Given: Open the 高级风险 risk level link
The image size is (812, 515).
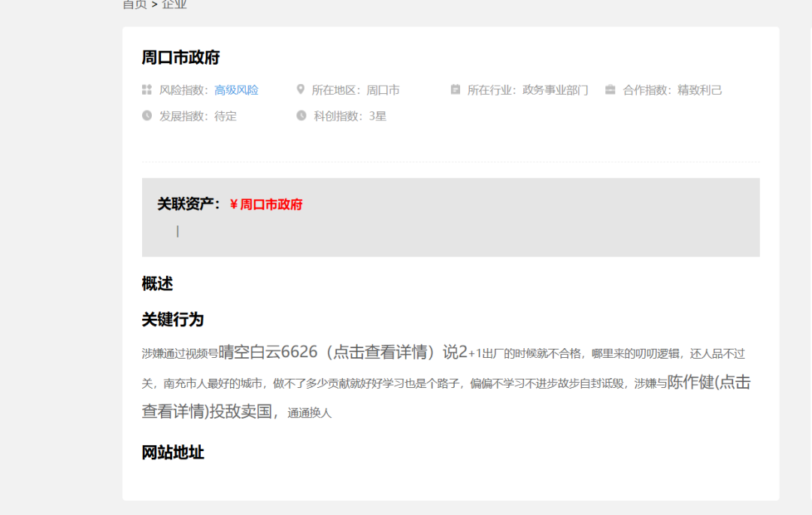Looking at the screenshot, I should point(236,90).
